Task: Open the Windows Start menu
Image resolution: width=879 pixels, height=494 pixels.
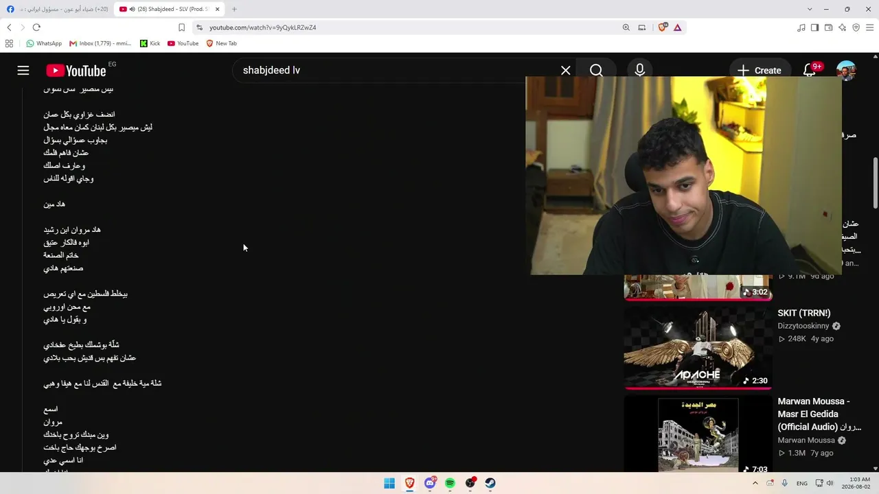Action: (x=389, y=483)
